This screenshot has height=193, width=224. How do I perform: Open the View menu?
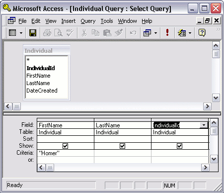pyautogui.click(x=51, y=21)
